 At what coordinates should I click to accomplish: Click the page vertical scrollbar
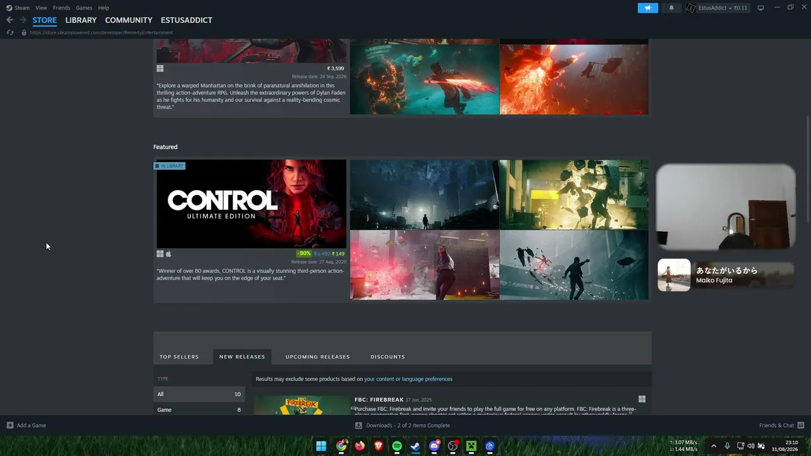(808, 168)
